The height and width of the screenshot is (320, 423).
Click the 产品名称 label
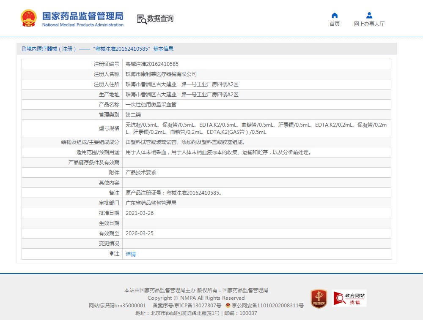point(109,104)
